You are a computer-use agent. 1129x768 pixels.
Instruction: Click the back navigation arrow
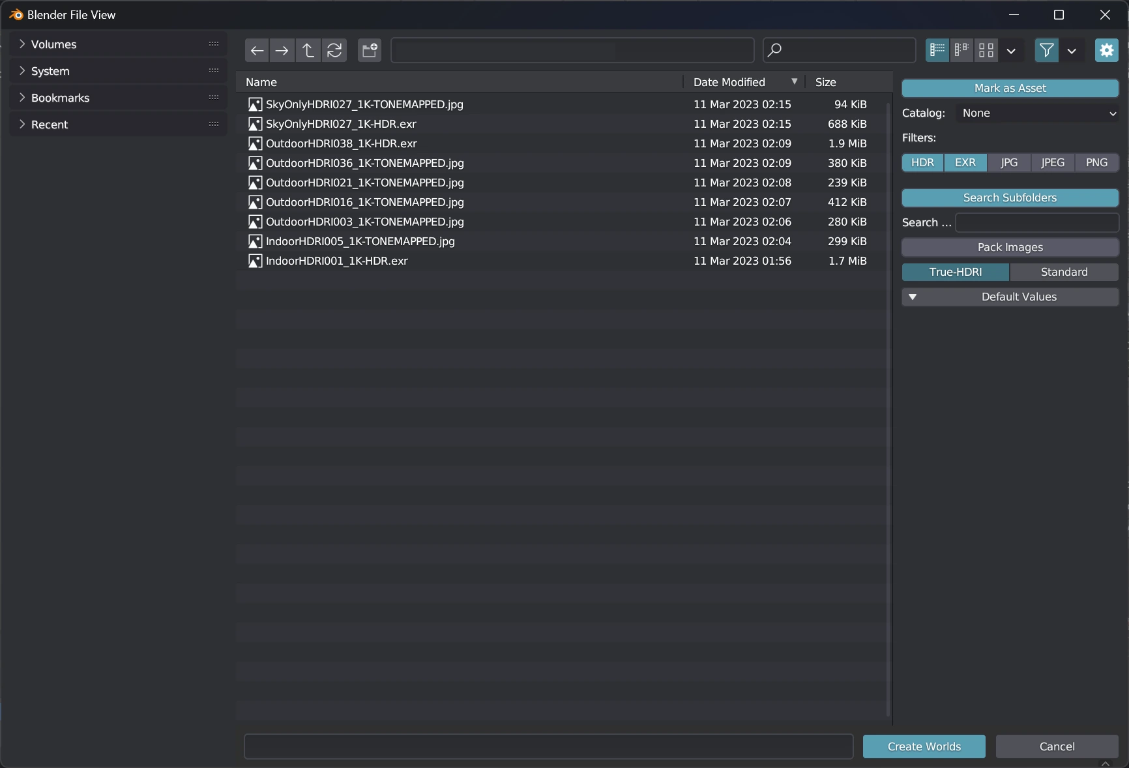[257, 50]
